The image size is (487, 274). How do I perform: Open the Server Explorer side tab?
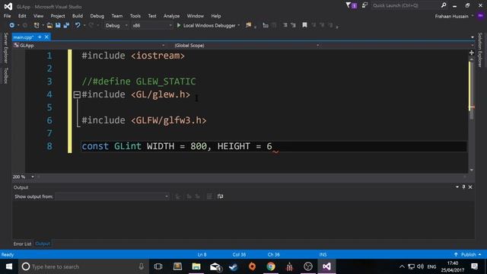tap(5, 48)
